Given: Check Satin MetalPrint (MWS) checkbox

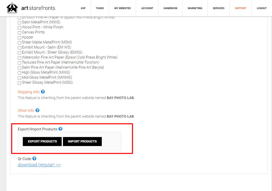Looking at the screenshot, I should click(20, 23).
